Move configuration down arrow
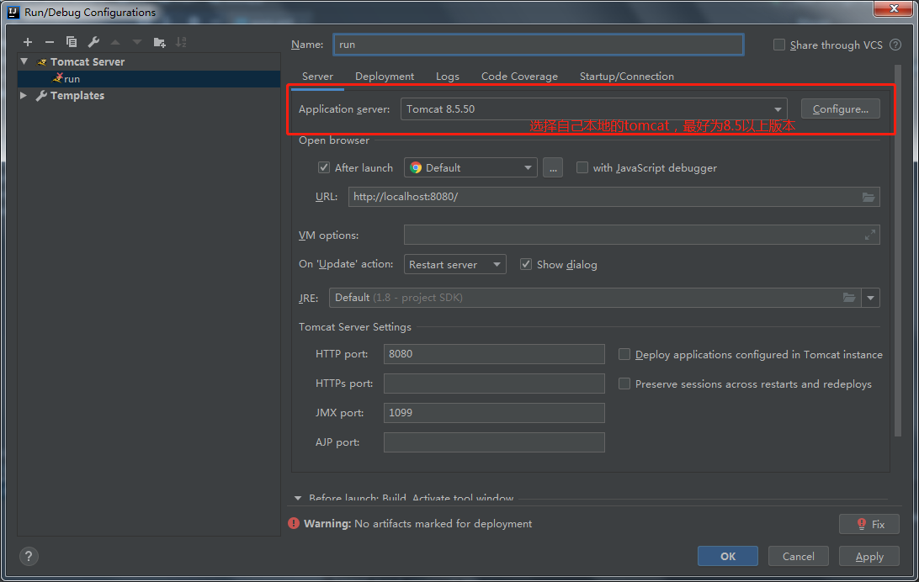 click(x=137, y=42)
